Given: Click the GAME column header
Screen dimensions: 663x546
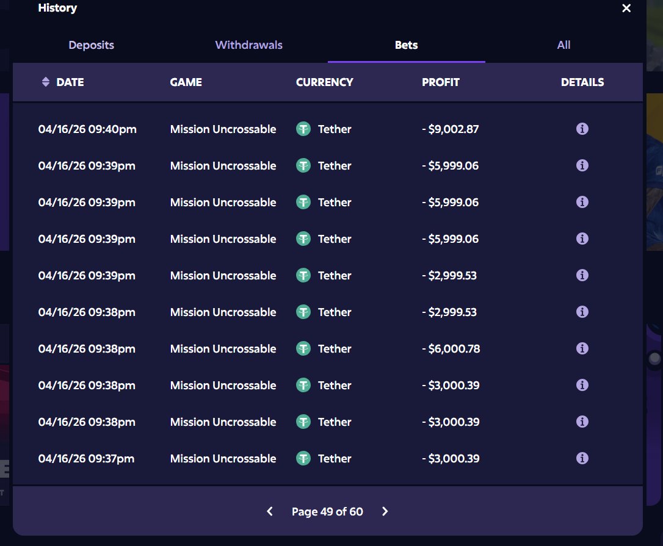Looking at the screenshot, I should [x=186, y=82].
